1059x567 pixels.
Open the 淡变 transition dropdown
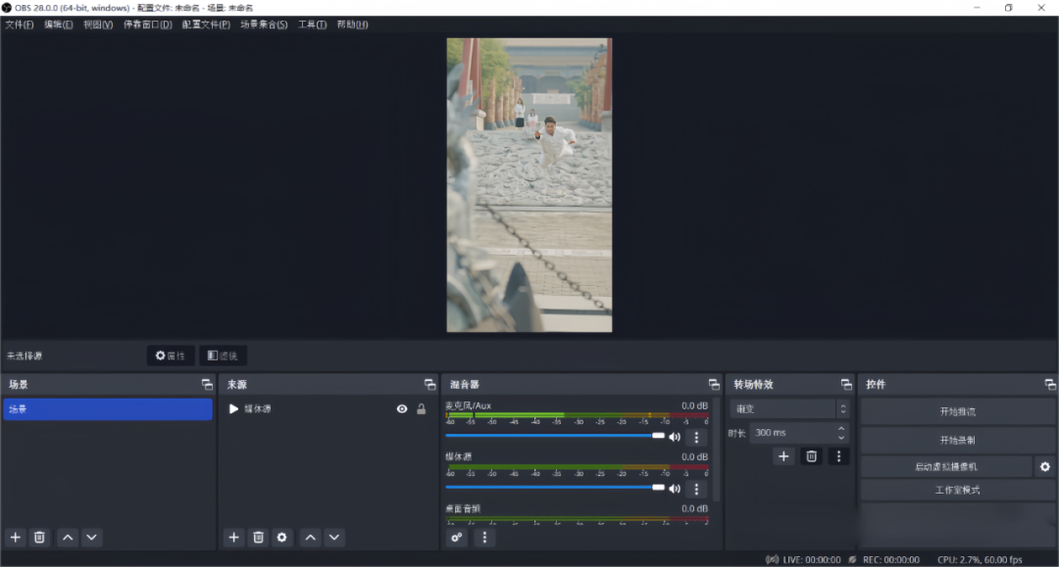(x=789, y=408)
